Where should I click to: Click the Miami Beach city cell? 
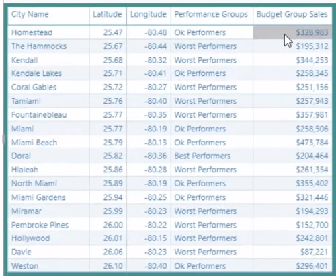(x=34, y=143)
